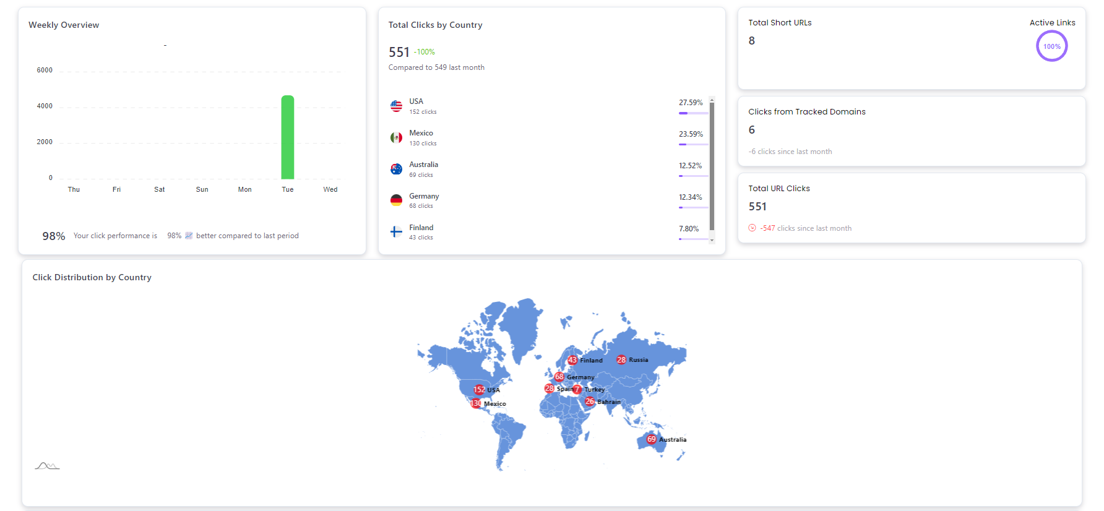Click the Wed label on chart axis
The height and width of the screenshot is (511, 1104).
[330, 189]
